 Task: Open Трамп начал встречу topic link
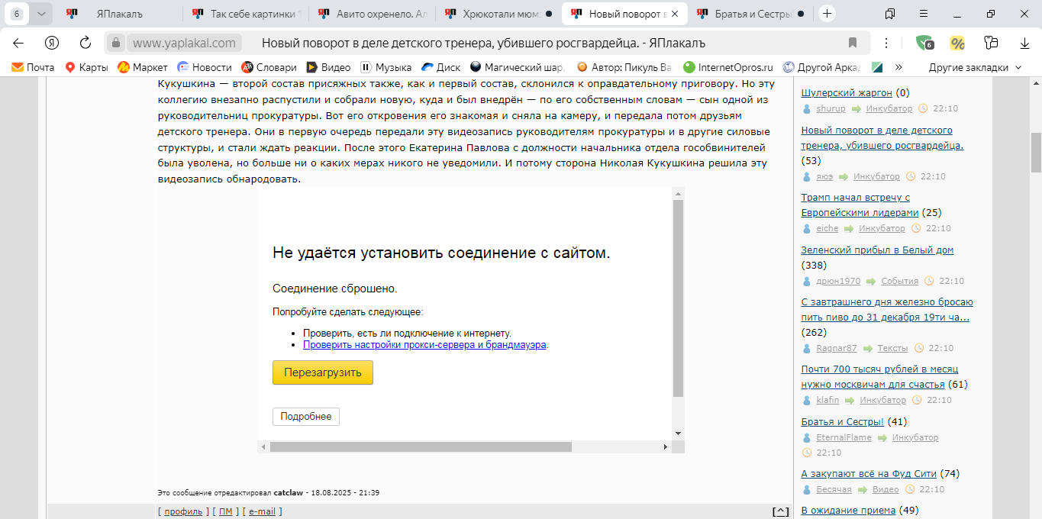860,205
